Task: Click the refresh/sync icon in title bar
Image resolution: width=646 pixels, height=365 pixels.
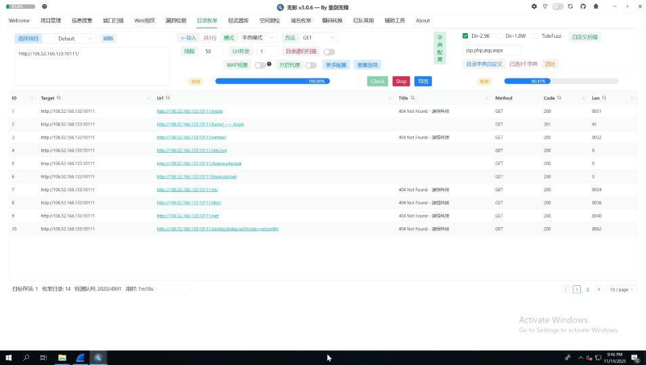Action: coord(570,7)
